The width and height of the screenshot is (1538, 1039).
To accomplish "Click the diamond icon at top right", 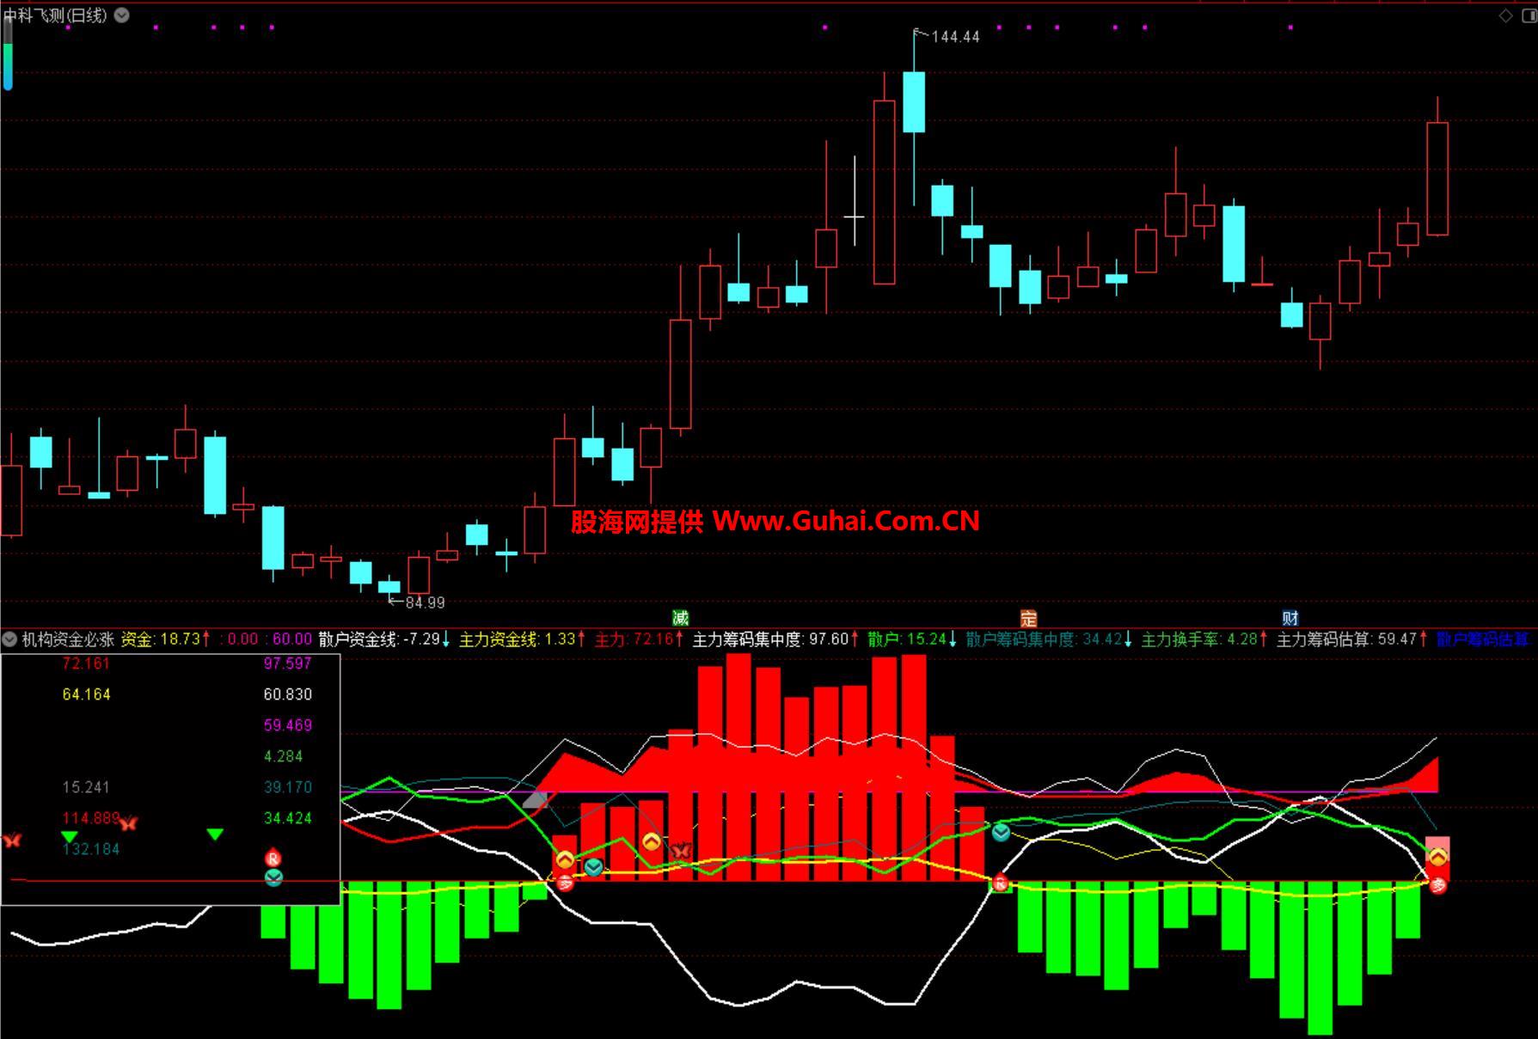I will pos(1505,15).
